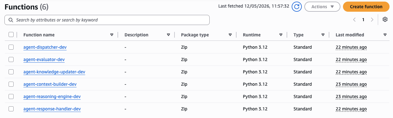Click agent-evaluator-dev's '22 minutes ago' timestamp
The image size is (393, 118).
click(x=351, y=59)
